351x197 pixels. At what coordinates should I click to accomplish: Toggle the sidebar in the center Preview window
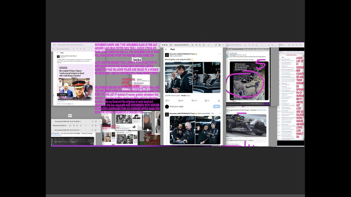pos(171,45)
